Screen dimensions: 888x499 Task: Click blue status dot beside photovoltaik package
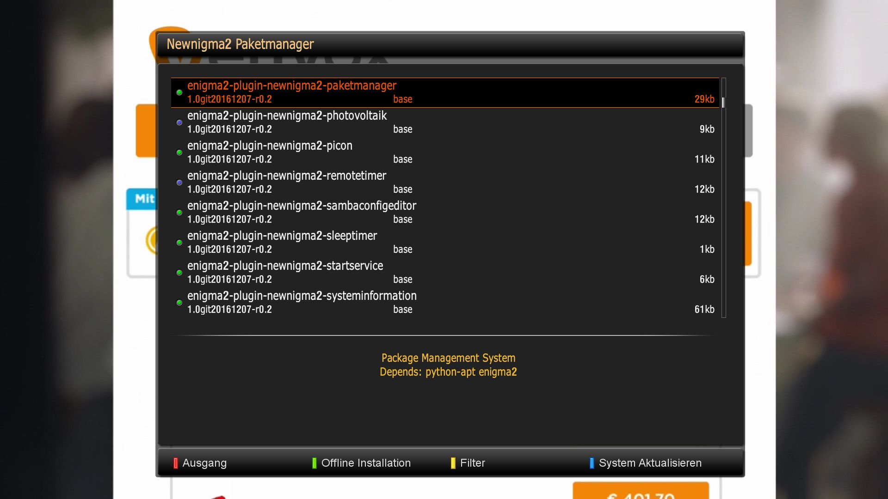[x=179, y=122]
